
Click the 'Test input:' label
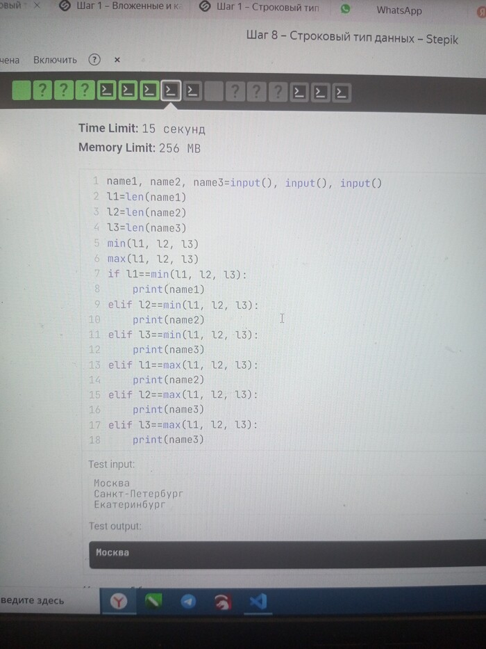click(112, 464)
